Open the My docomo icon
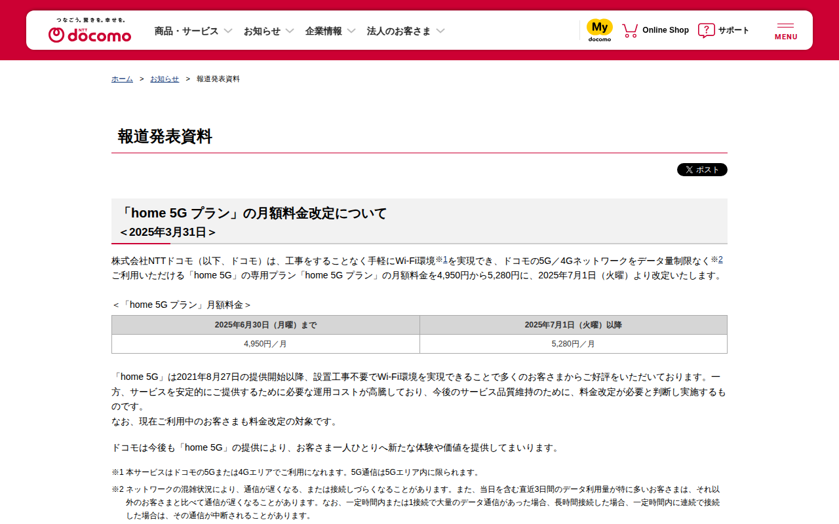 [x=599, y=30]
